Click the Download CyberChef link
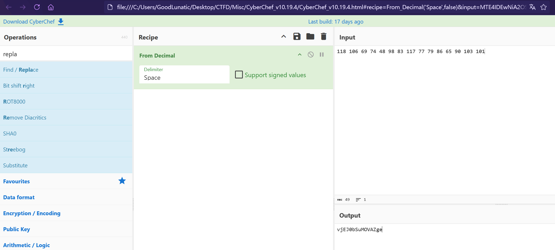The height and width of the screenshot is (250, 555). 29,22
